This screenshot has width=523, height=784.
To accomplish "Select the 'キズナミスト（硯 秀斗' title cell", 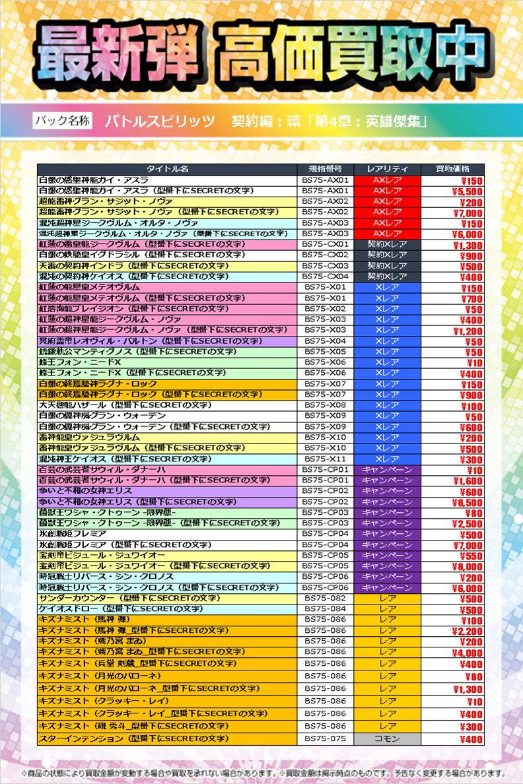I will [166, 727].
